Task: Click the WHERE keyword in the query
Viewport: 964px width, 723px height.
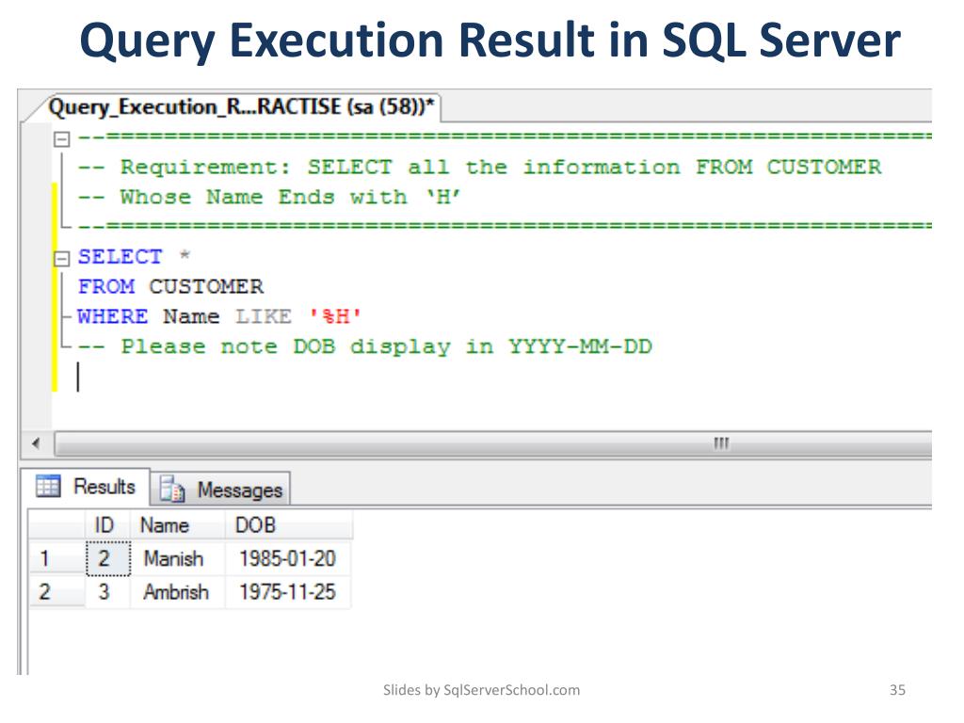Action: pyautogui.click(x=113, y=316)
